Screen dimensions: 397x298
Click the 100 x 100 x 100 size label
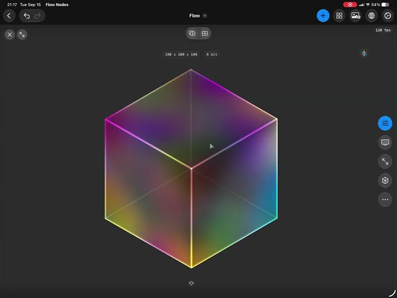(x=181, y=55)
